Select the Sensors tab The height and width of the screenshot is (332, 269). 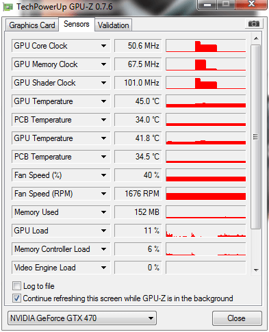tap(77, 24)
